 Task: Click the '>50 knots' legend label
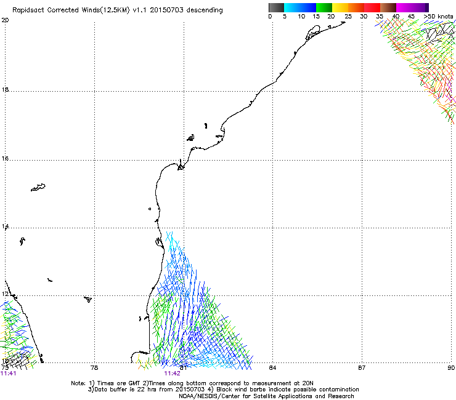point(438,17)
